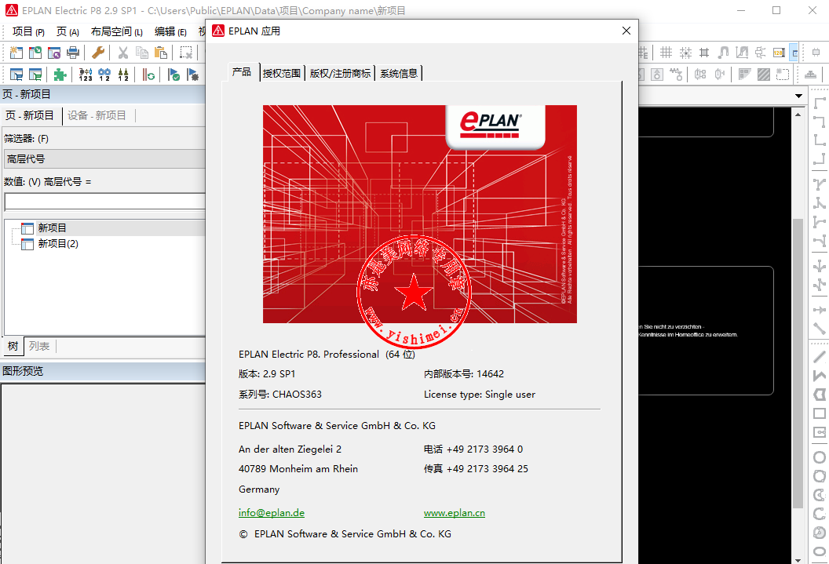
Task: Switch to the 产品 tab in dialog
Action: pos(242,72)
